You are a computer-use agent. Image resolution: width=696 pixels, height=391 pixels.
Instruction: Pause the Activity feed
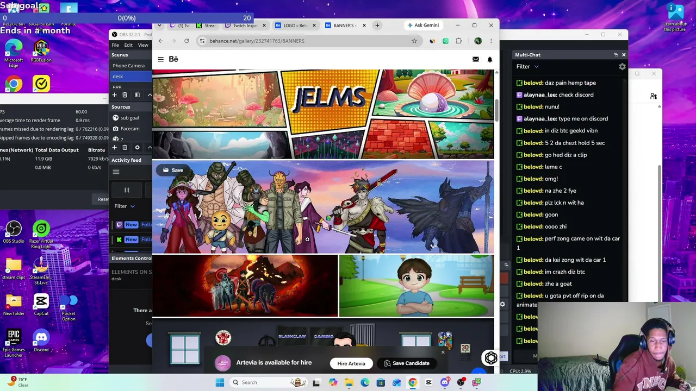(x=127, y=190)
